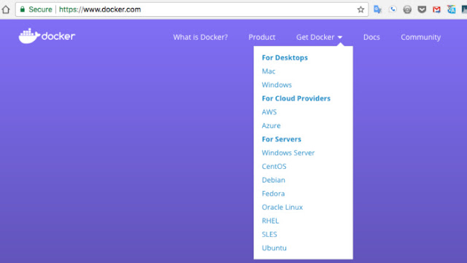The width and height of the screenshot is (467, 263).
Task: Click the URL address bar
Action: (192, 9)
